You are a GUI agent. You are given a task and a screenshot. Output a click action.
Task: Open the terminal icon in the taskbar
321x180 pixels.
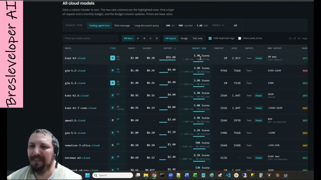162,175
